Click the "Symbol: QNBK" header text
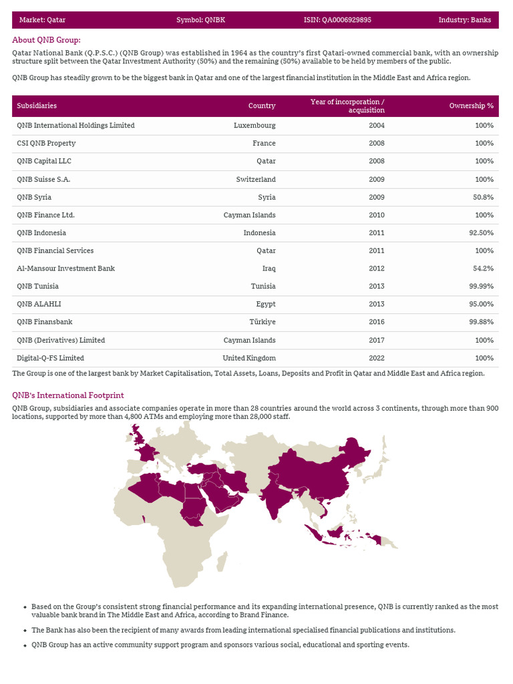The height and width of the screenshot is (684, 513). click(200, 20)
